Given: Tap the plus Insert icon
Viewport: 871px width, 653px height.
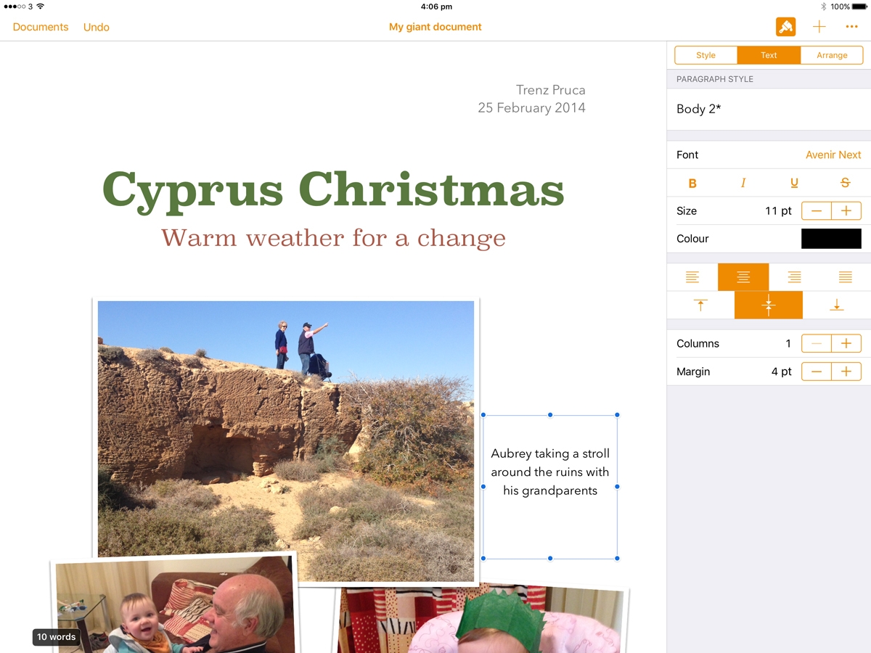Looking at the screenshot, I should (819, 27).
